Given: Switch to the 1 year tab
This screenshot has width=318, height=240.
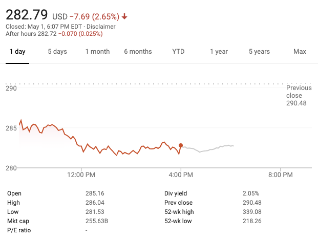Looking at the screenshot, I should 219,52.
